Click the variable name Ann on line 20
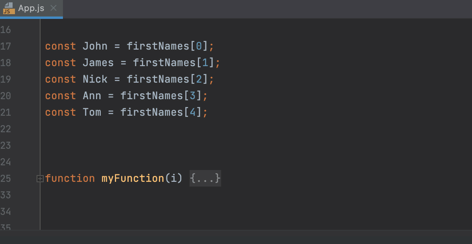472x244 pixels. (92, 96)
